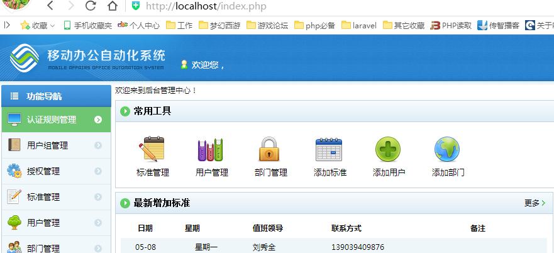
Task: Click the 添加标准 calendar icon
Action: 329,150
